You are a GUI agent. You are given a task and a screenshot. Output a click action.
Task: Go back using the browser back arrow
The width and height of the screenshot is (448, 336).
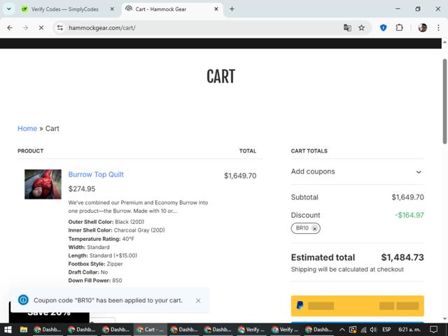point(10,28)
